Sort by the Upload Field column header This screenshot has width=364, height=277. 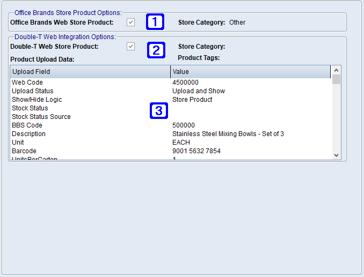click(90, 72)
